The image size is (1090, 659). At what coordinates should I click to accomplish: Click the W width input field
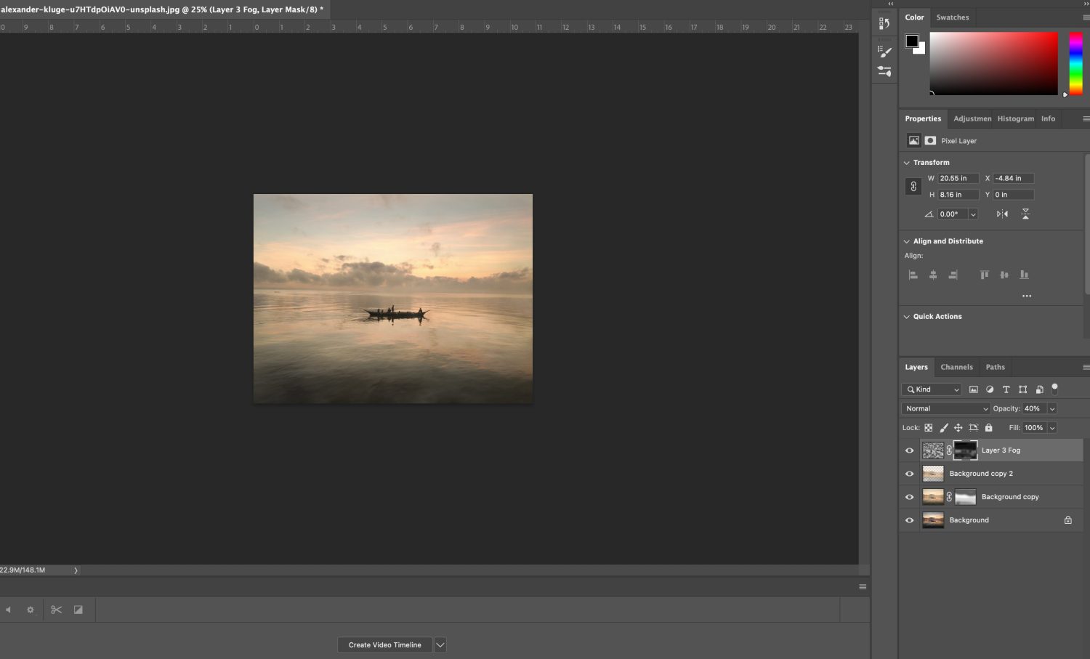(x=958, y=178)
